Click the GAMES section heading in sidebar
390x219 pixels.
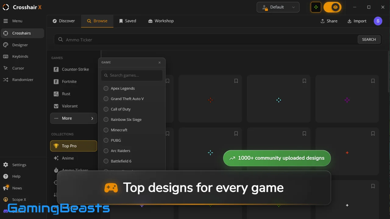click(57, 58)
